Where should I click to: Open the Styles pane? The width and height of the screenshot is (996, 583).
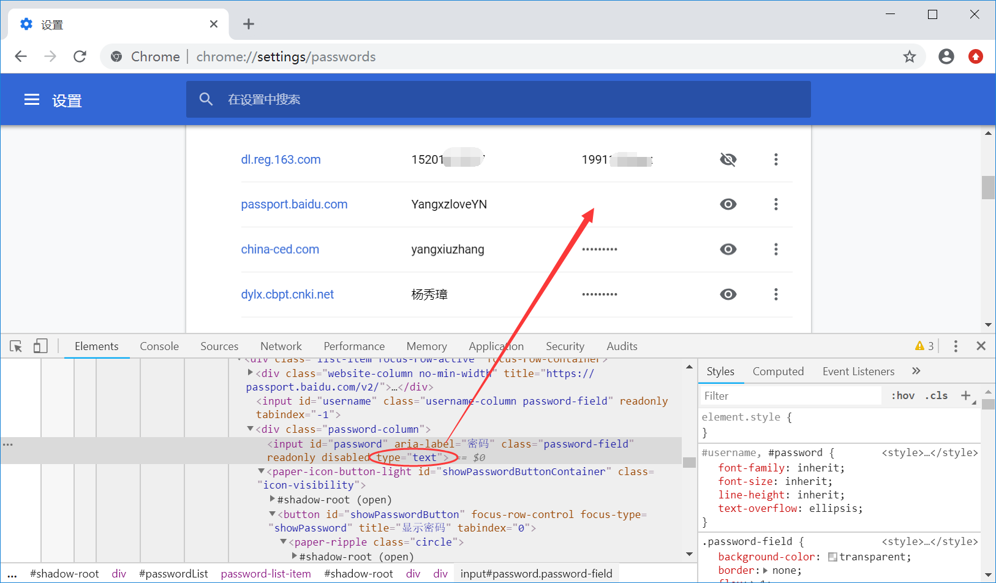pyautogui.click(x=720, y=372)
